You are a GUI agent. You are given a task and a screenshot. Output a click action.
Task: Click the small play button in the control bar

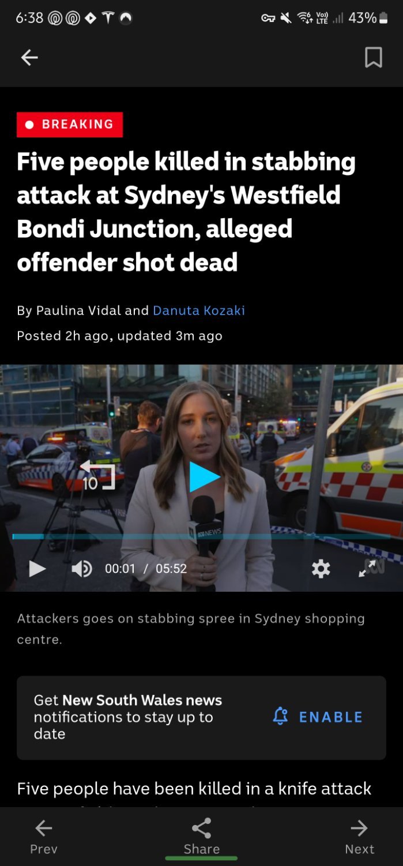tap(37, 569)
